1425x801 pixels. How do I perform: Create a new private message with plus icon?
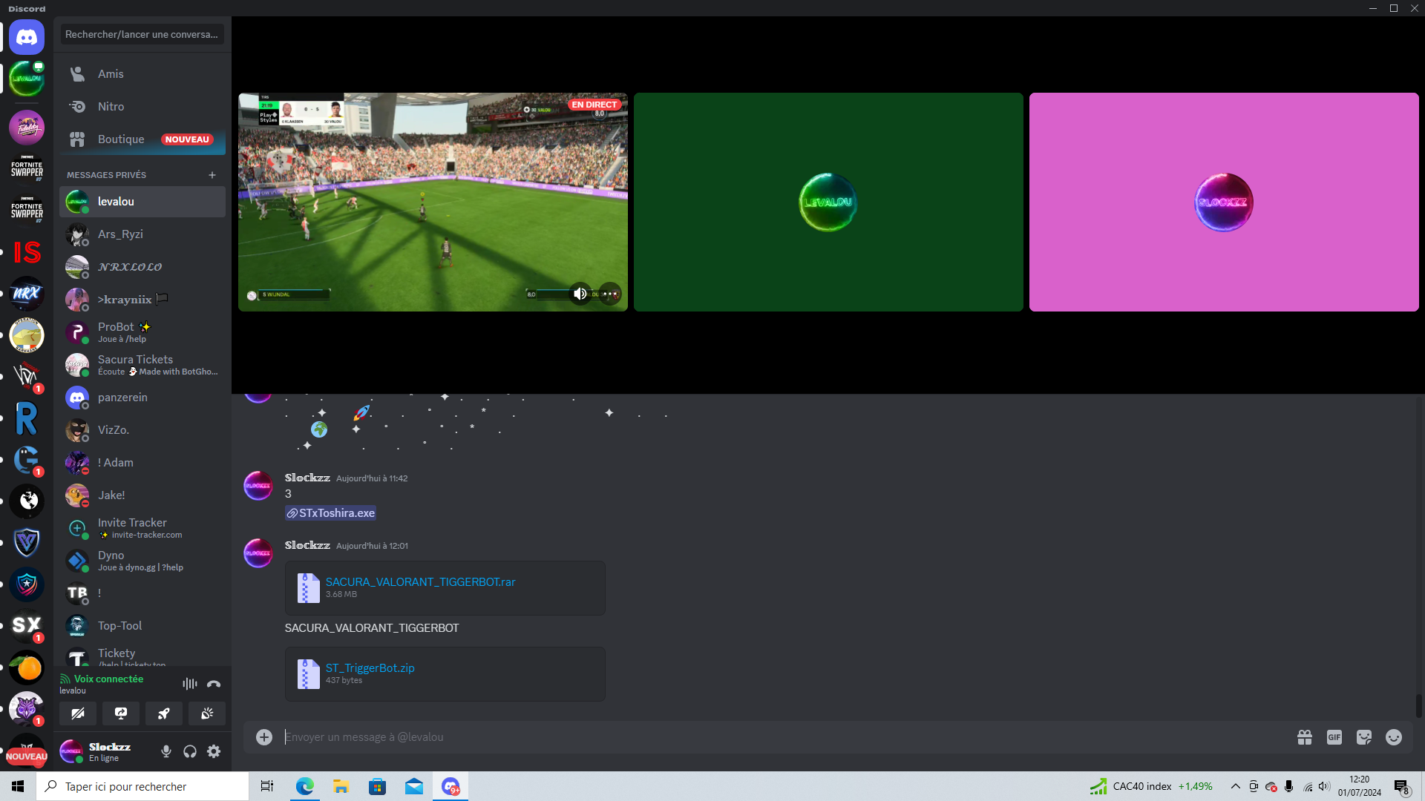pos(212,175)
